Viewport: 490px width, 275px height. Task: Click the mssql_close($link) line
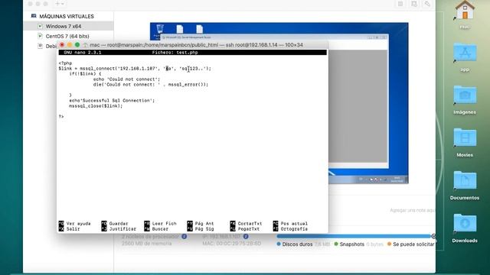[96, 105]
